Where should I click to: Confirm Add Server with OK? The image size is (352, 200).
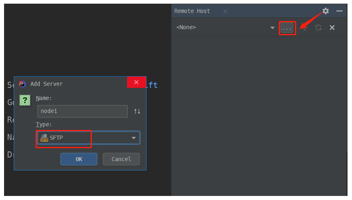point(79,159)
